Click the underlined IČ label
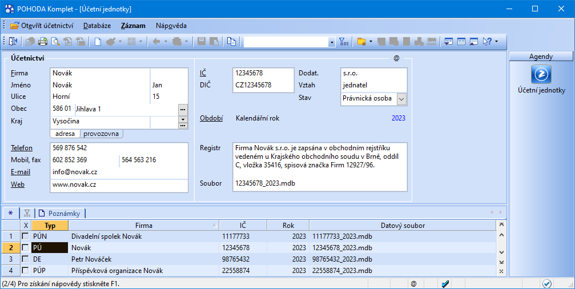The width and height of the screenshot is (575, 289). point(203,73)
